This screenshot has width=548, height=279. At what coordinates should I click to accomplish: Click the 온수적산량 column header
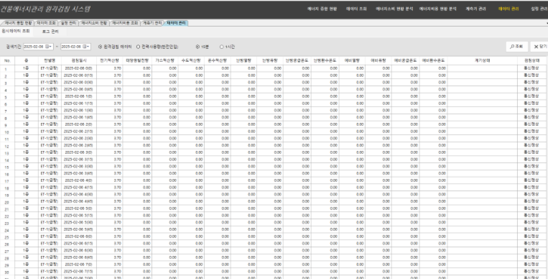pos(218,60)
